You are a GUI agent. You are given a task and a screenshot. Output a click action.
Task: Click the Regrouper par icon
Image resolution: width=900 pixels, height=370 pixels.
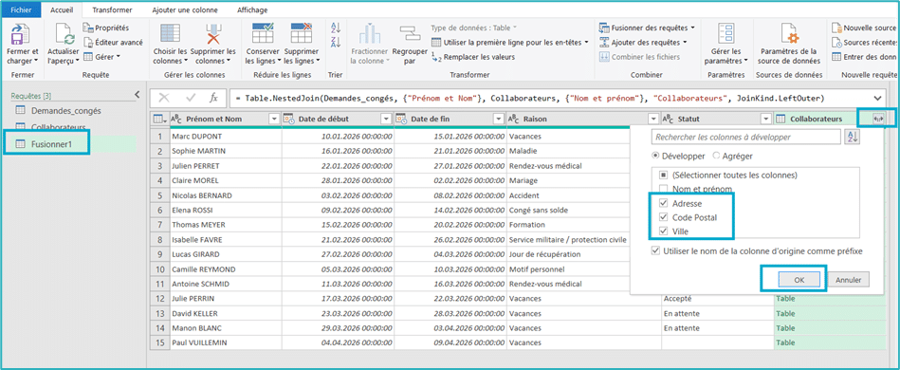410,34
